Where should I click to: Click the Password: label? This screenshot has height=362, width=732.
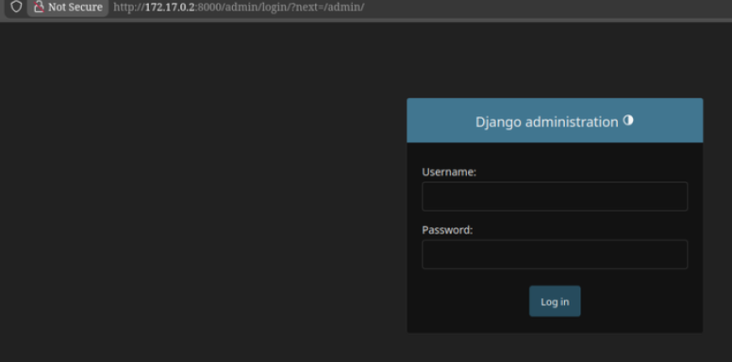pyautogui.click(x=447, y=230)
